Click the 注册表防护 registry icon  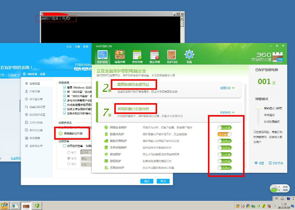[106, 168]
